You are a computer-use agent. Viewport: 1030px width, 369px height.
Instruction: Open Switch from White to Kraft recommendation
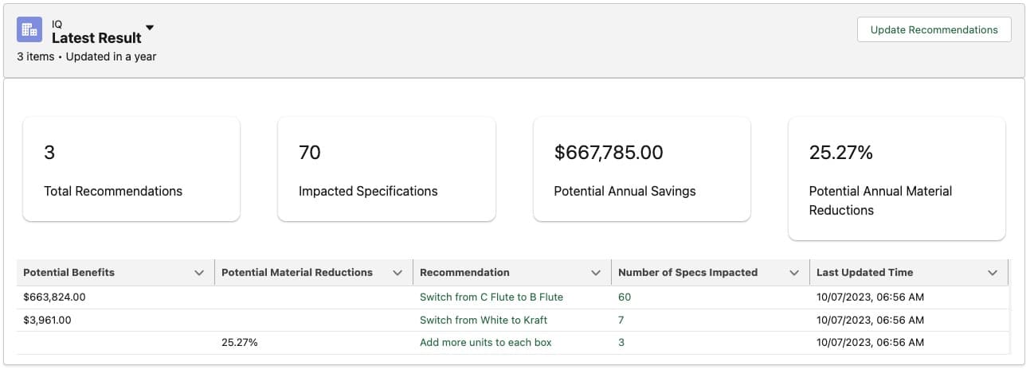(483, 320)
